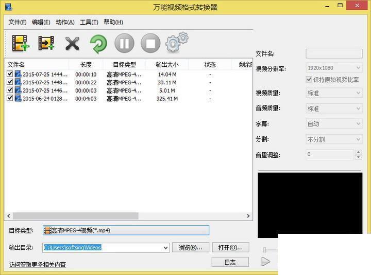This screenshot has width=371, height=275.
Task: Select the 00:04:03 duration cell
Action: tap(86, 99)
